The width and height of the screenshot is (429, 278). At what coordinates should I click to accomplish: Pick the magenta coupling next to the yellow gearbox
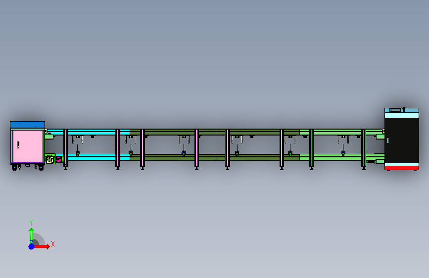[59, 159]
